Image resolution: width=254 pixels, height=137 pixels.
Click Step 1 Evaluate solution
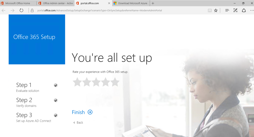28,87
